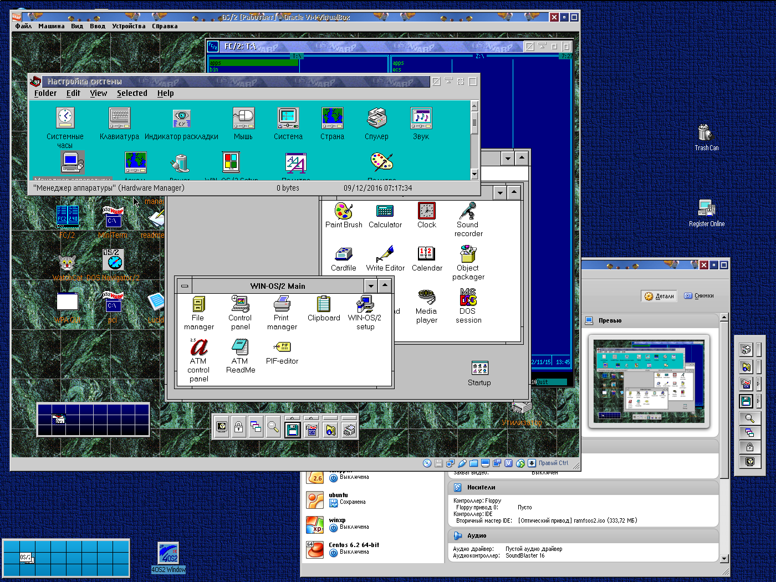Click the Снимки button
This screenshot has width=776, height=582.
[698, 296]
